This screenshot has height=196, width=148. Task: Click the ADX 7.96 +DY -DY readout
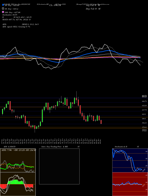pos(18,150)
